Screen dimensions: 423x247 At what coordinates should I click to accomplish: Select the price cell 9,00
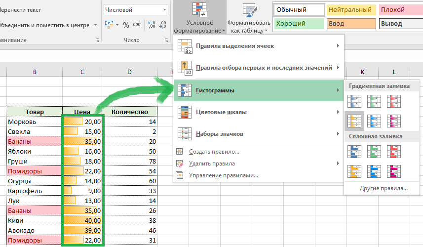(82, 191)
